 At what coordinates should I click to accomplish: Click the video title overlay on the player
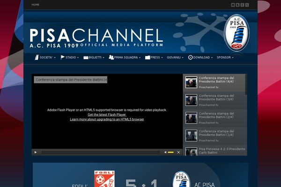(71, 79)
